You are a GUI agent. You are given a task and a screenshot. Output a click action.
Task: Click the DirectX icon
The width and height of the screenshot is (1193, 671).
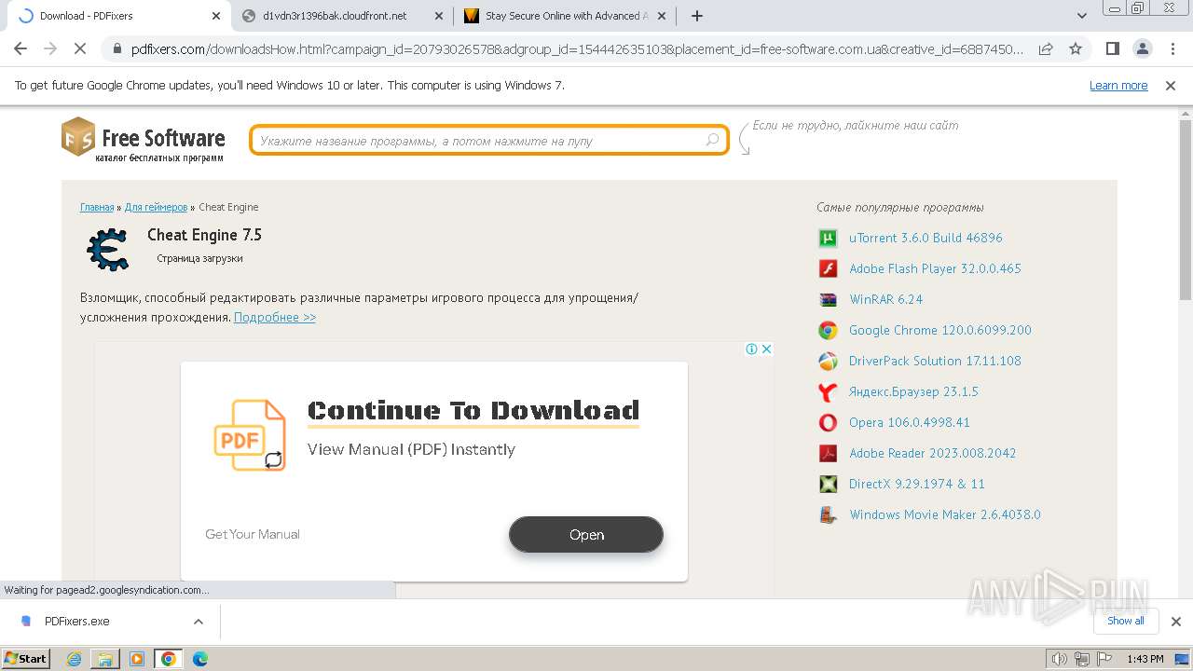828,484
